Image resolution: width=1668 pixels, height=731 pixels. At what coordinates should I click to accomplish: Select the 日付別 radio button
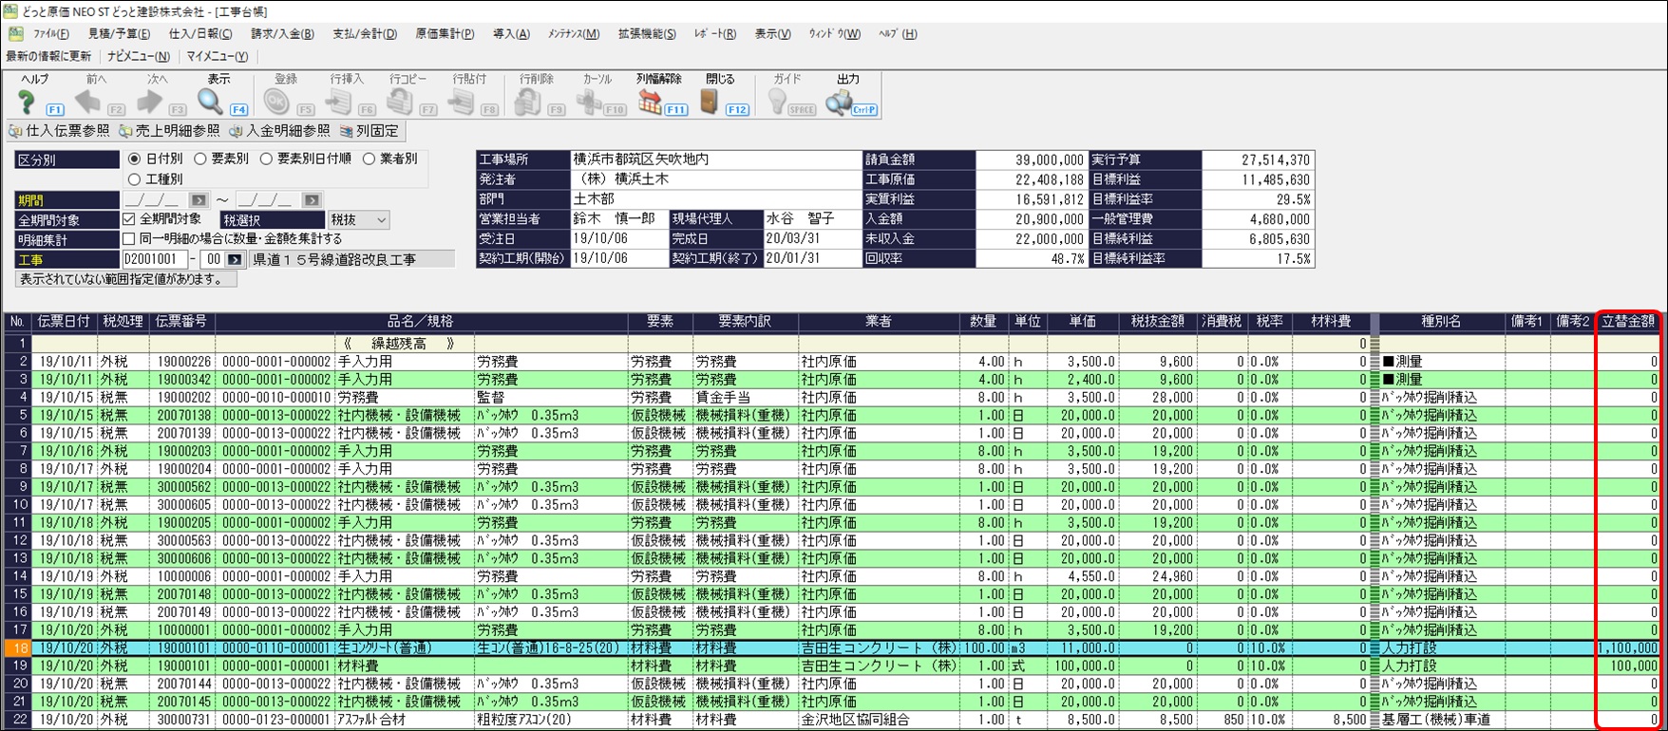[x=134, y=159]
